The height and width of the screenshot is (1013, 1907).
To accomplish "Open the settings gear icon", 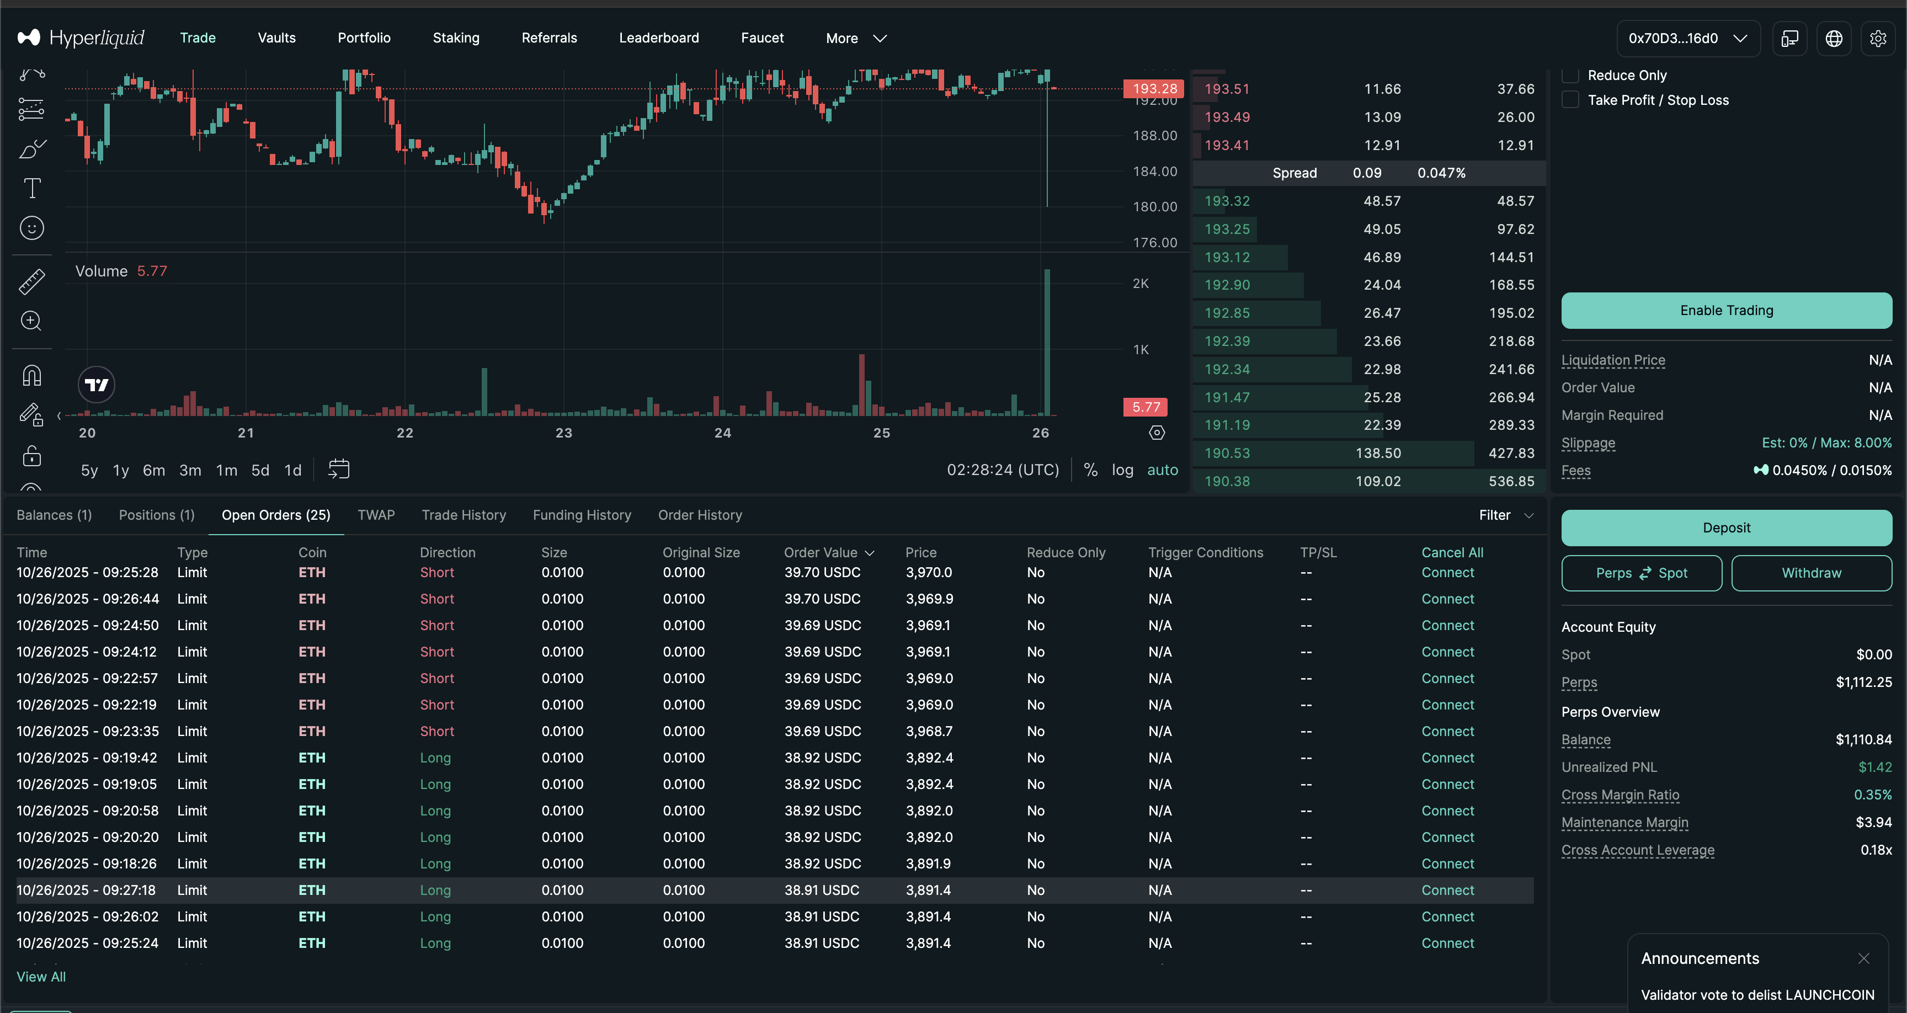I will point(1879,38).
